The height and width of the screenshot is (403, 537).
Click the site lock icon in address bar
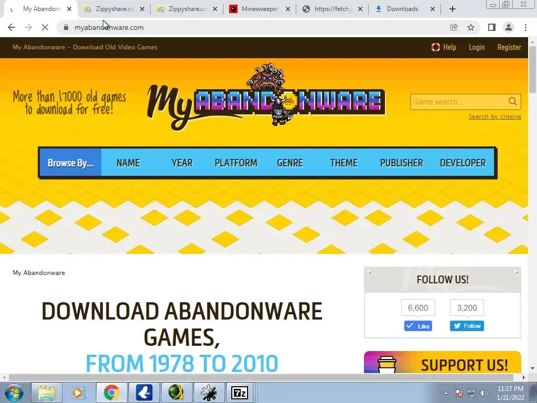(x=66, y=27)
